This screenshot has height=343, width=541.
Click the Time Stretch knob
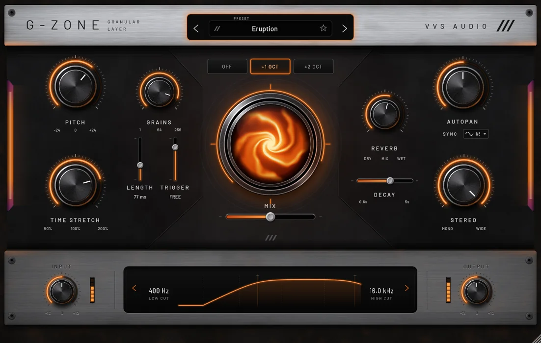pyautogui.click(x=75, y=185)
